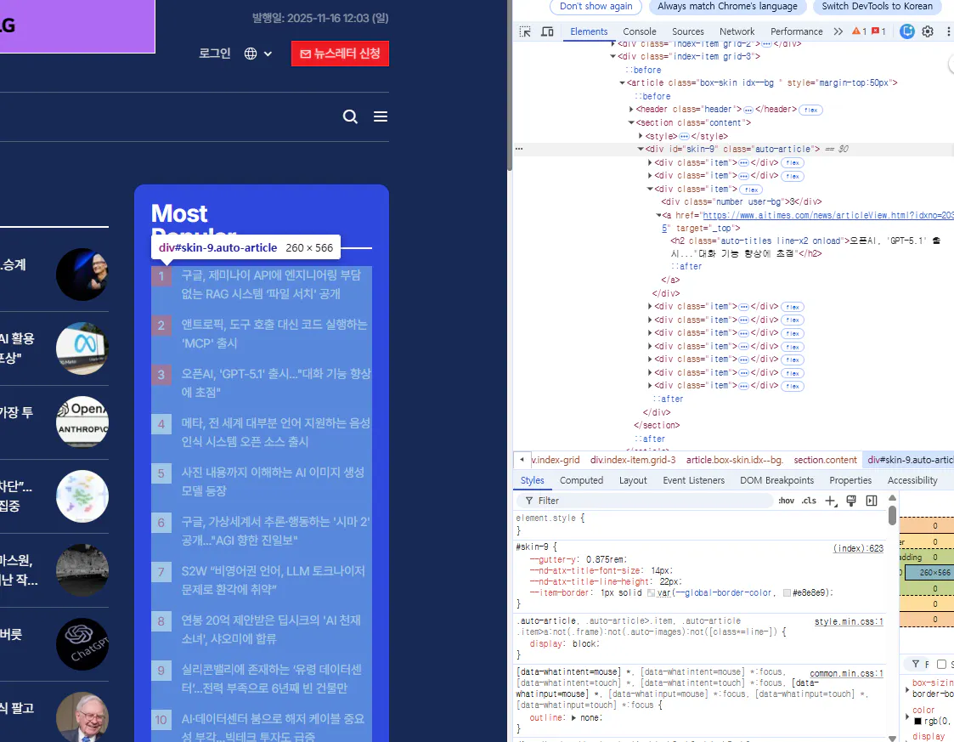Image resolution: width=954 pixels, height=742 pixels.
Task: Open the style.min.css:1 source link
Action: pos(849,621)
